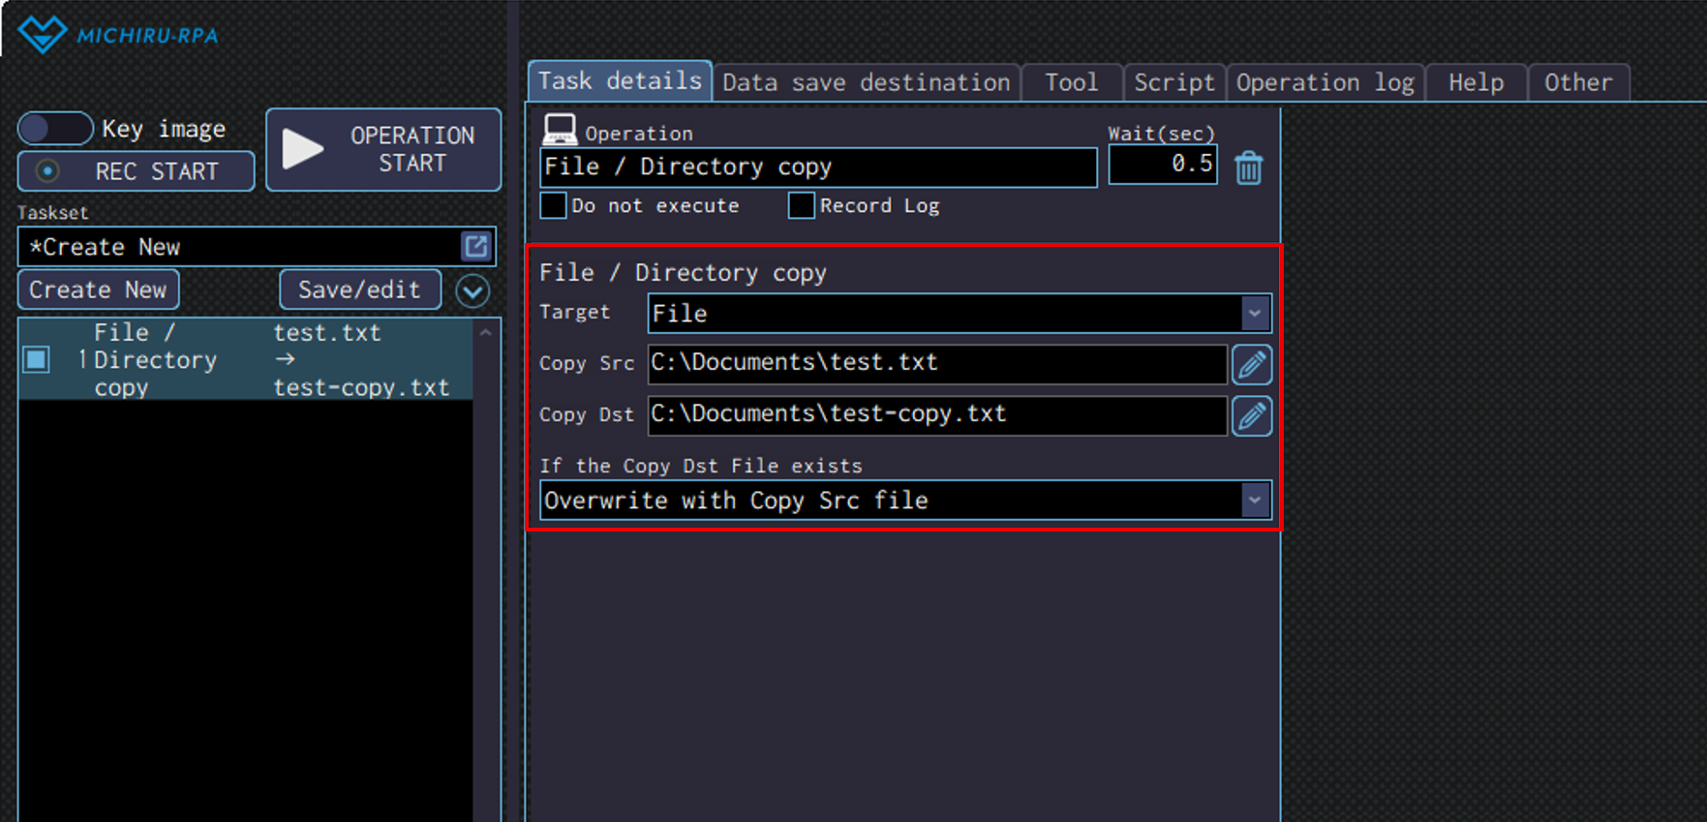1707x822 pixels.
Task: Click the Wait(sec) input field
Action: point(1162,165)
